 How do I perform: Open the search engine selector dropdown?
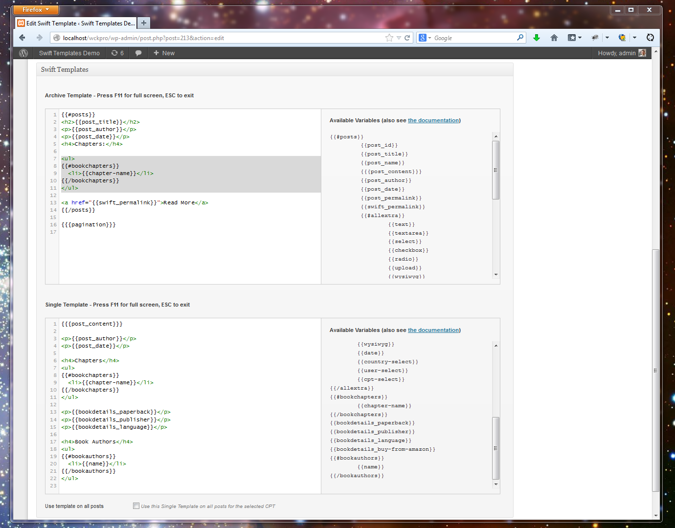(x=425, y=38)
